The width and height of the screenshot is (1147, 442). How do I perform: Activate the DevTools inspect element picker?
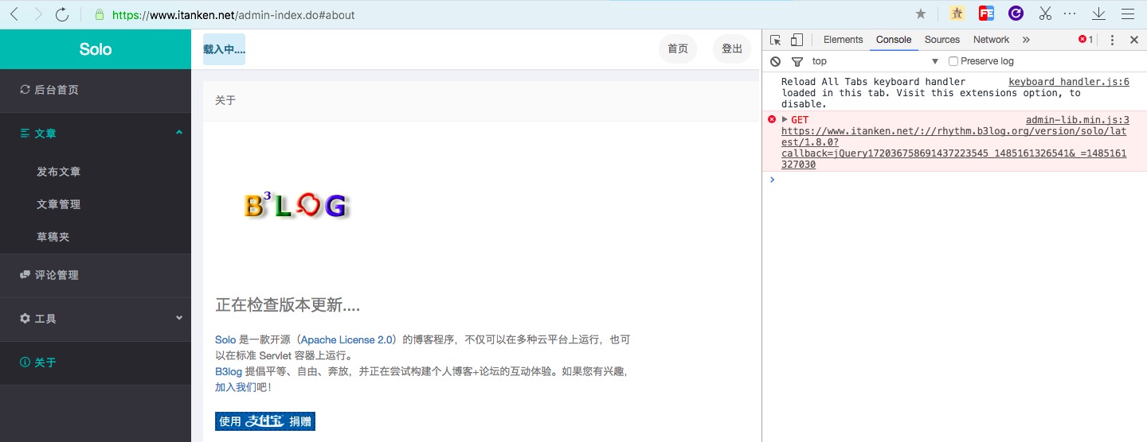pyautogui.click(x=776, y=40)
